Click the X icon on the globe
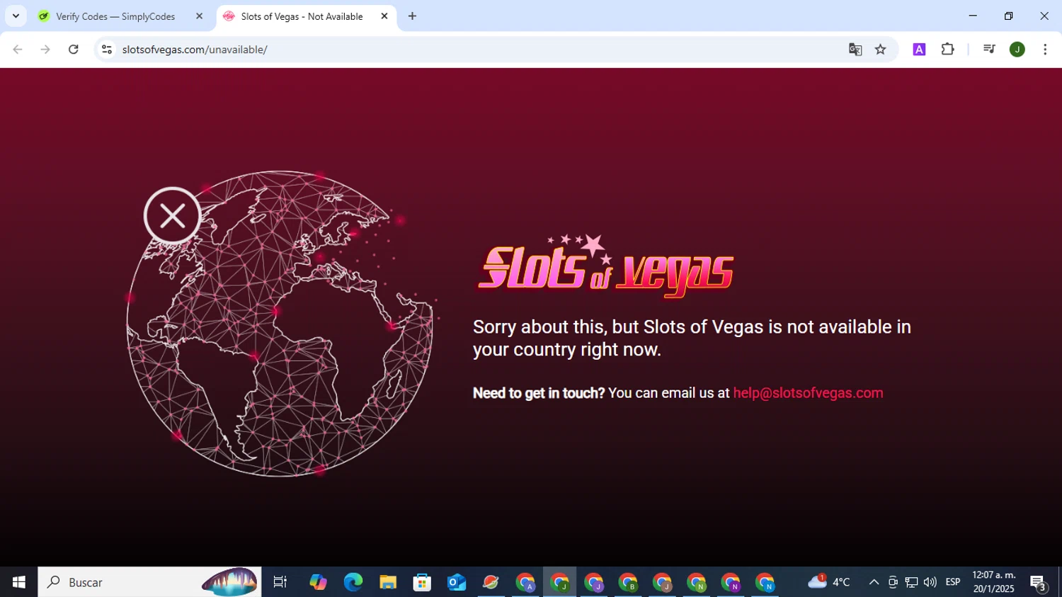The image size is (1062, 597). pyautogui.click(x=172, y=216)
